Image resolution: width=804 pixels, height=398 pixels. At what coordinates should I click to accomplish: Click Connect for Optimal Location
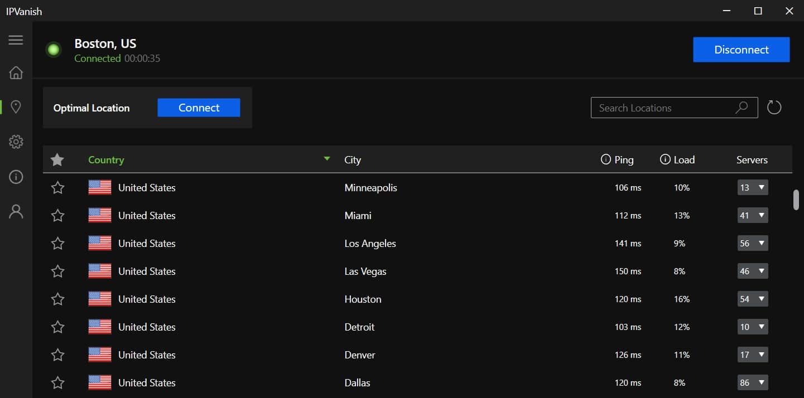tap(199, 108)
